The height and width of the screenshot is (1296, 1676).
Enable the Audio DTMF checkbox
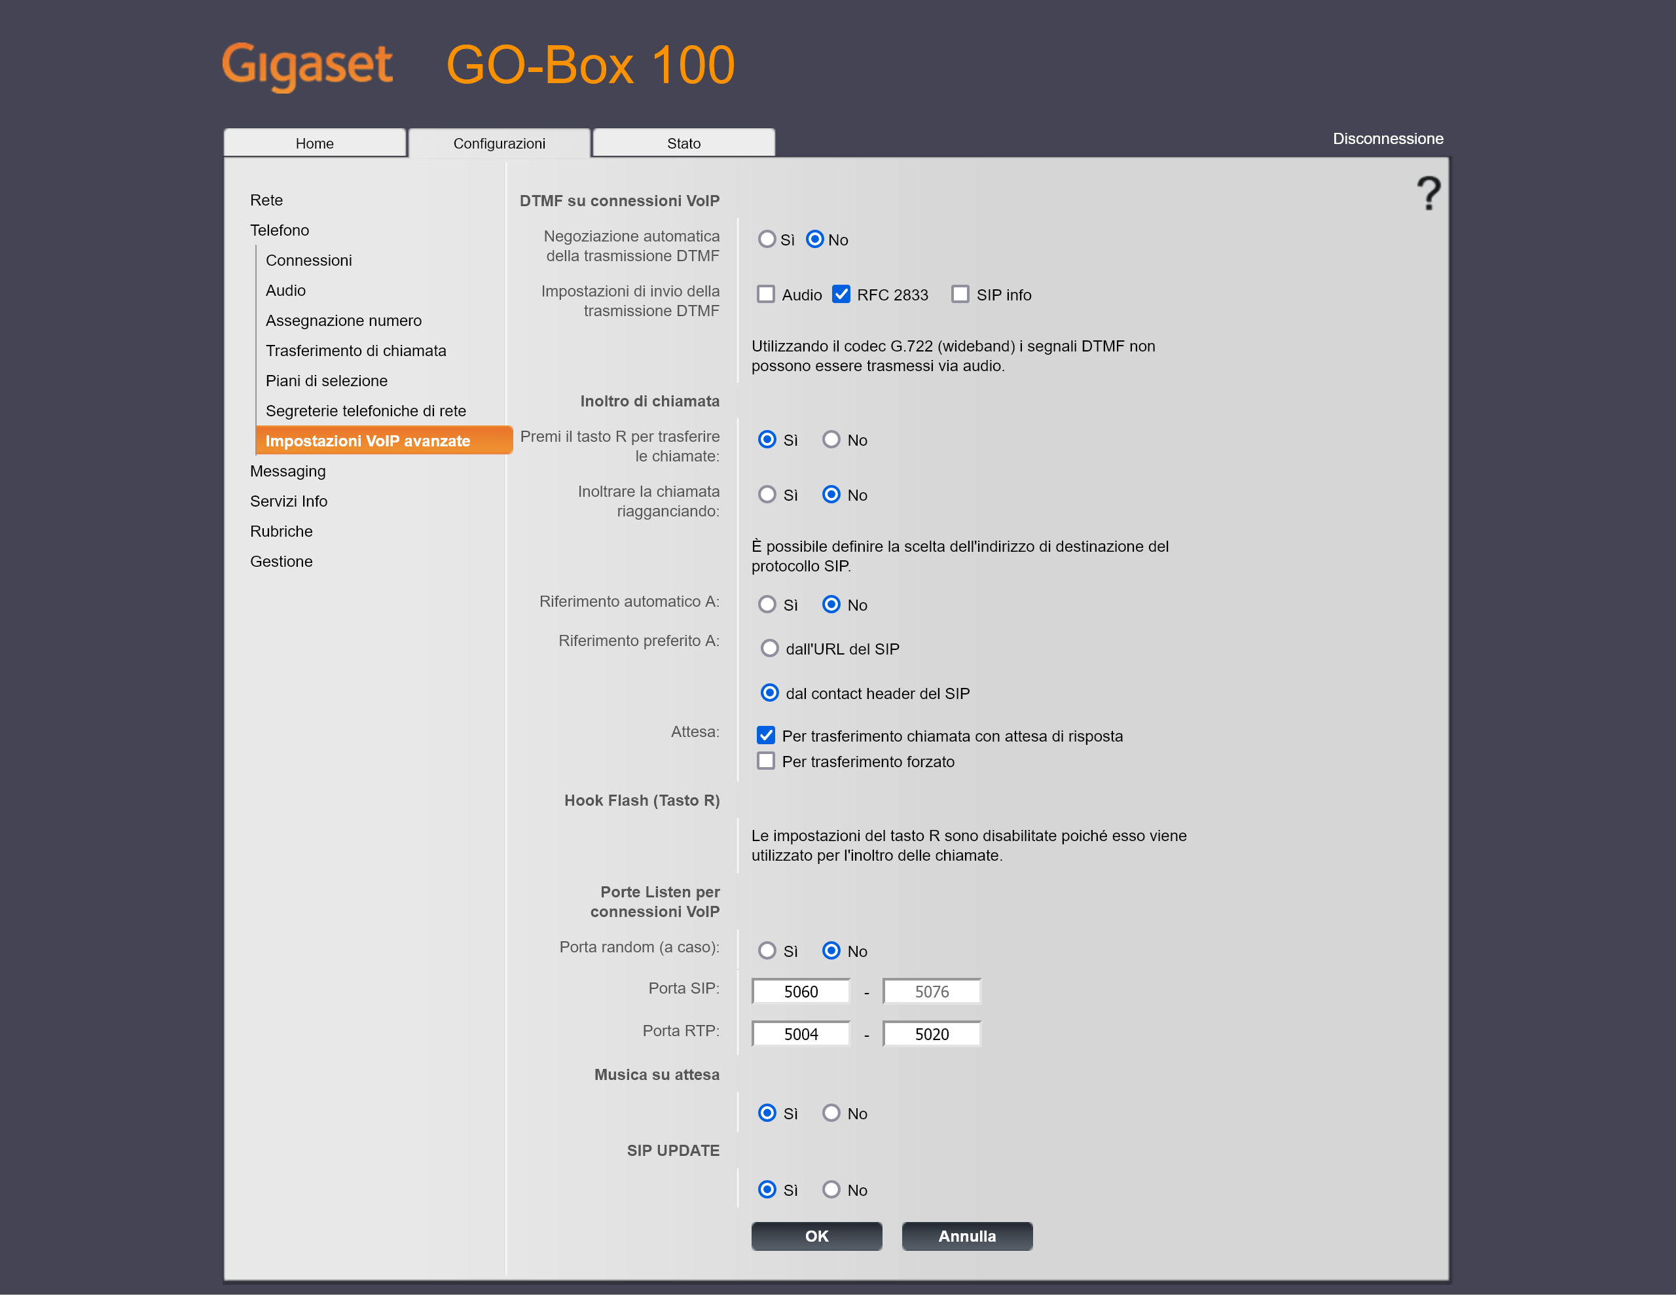point(765,295)
